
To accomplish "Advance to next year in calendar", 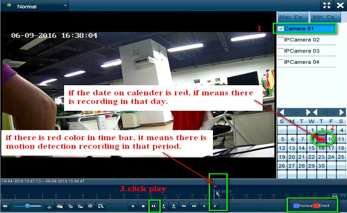I will tap(342, 112).
